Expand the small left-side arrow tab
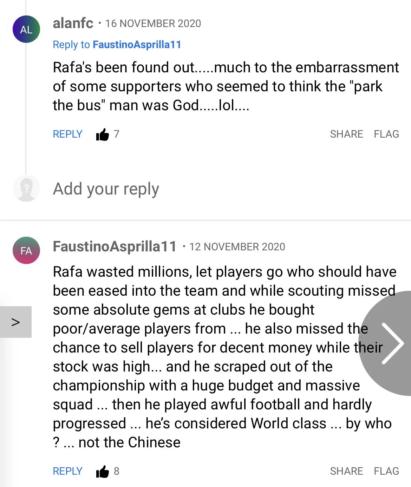 click(x=16, y=322)
